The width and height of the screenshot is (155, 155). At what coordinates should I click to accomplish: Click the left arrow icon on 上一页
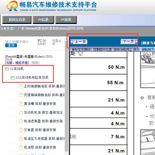click(72, 42)
